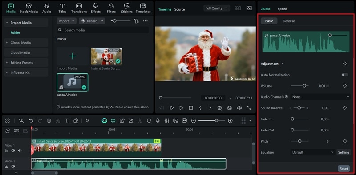Open the layout grid icon above timeline
Image resolution: width=356 pixels, height=175 pixels.
[8, 121]
